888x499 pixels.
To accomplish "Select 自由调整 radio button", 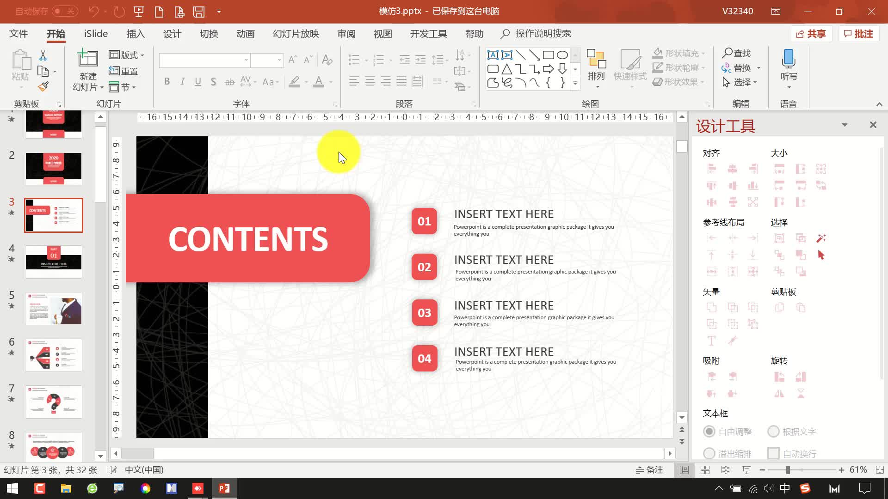I will point(709,432).
